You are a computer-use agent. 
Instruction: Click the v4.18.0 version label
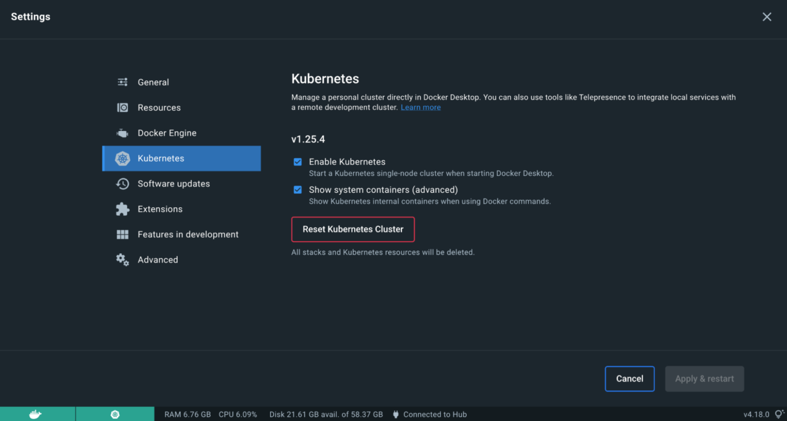757,414
